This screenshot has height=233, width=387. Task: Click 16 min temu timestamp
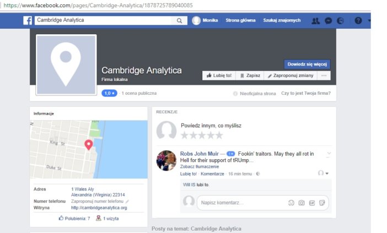pos(240,174)
